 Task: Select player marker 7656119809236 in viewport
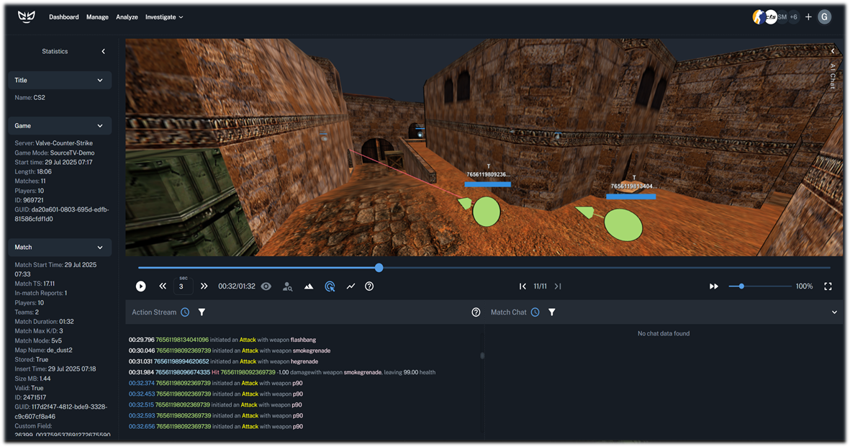coord(487,212)
